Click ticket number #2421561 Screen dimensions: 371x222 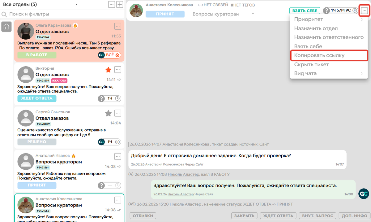tap(43, 168)
